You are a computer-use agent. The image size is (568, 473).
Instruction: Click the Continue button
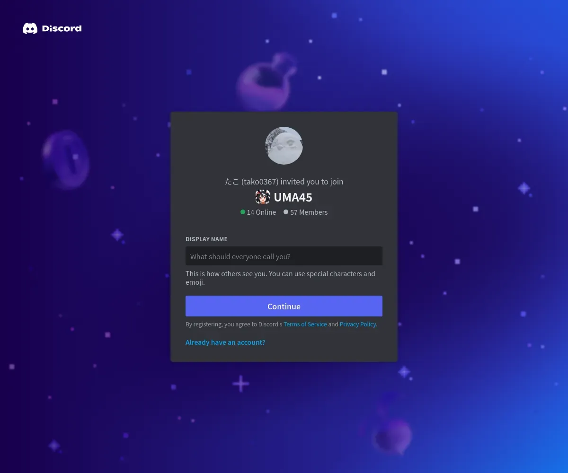tap(284, 306)
